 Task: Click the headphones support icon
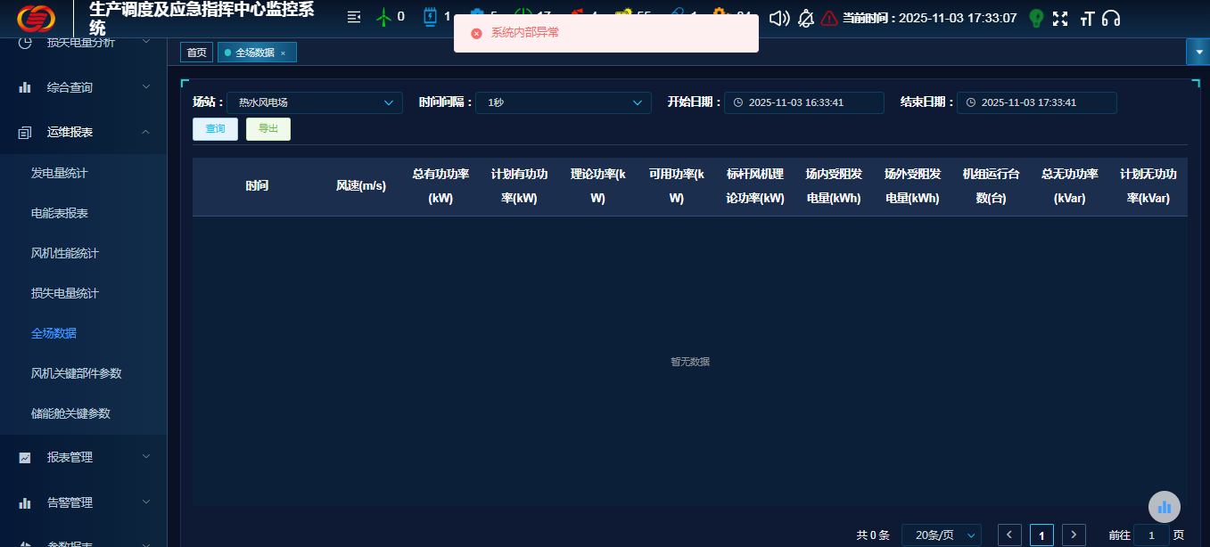coord(1111,18)
